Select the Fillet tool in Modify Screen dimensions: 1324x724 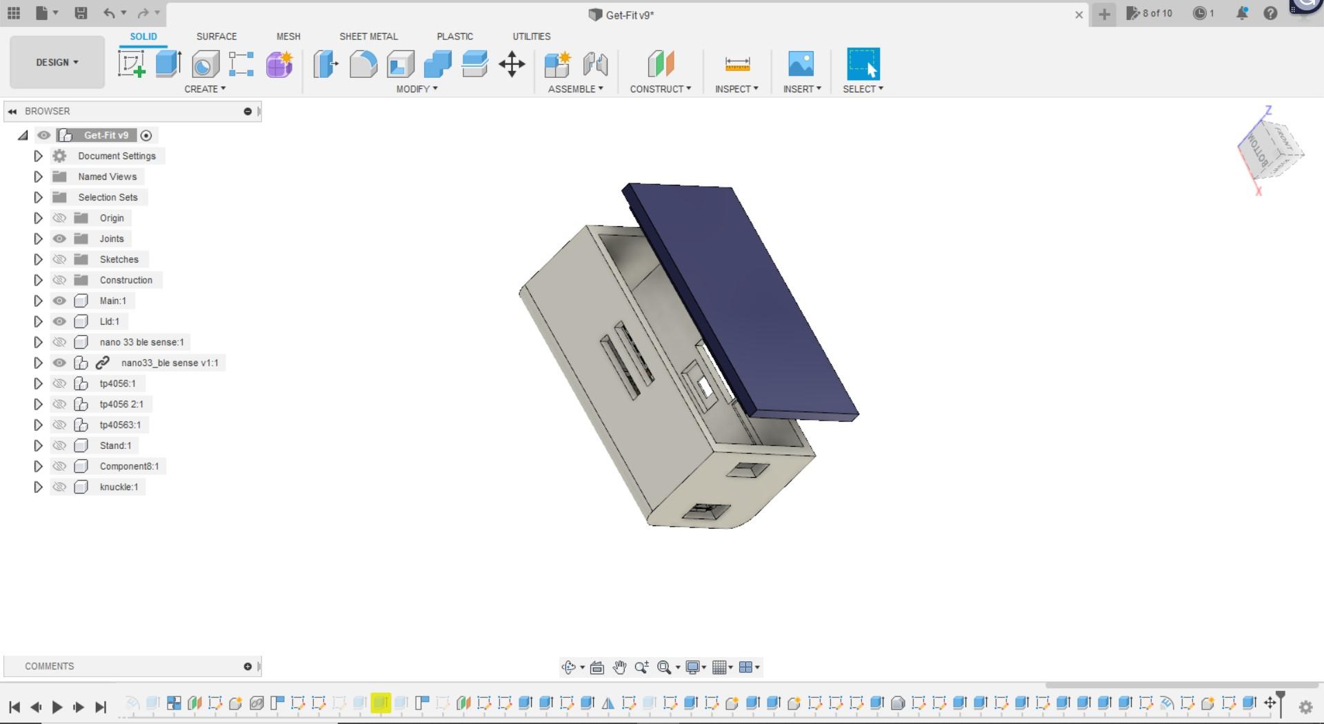tap(363, 64)
